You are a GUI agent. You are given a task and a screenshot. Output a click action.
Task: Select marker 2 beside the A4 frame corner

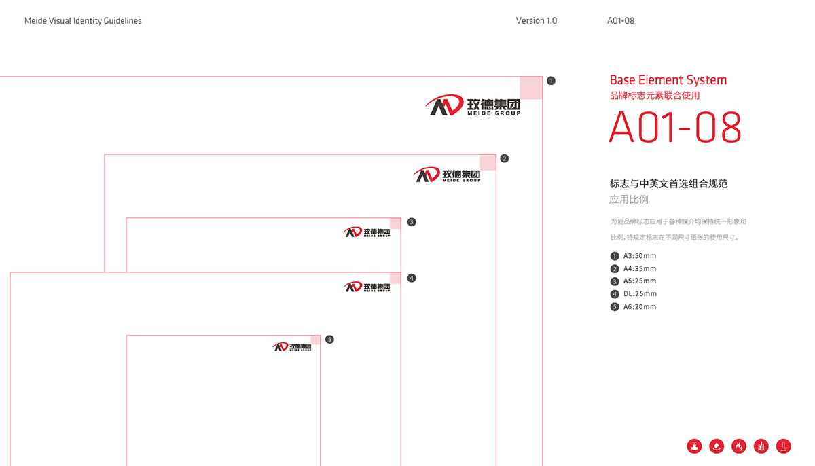tap(504, 159)
